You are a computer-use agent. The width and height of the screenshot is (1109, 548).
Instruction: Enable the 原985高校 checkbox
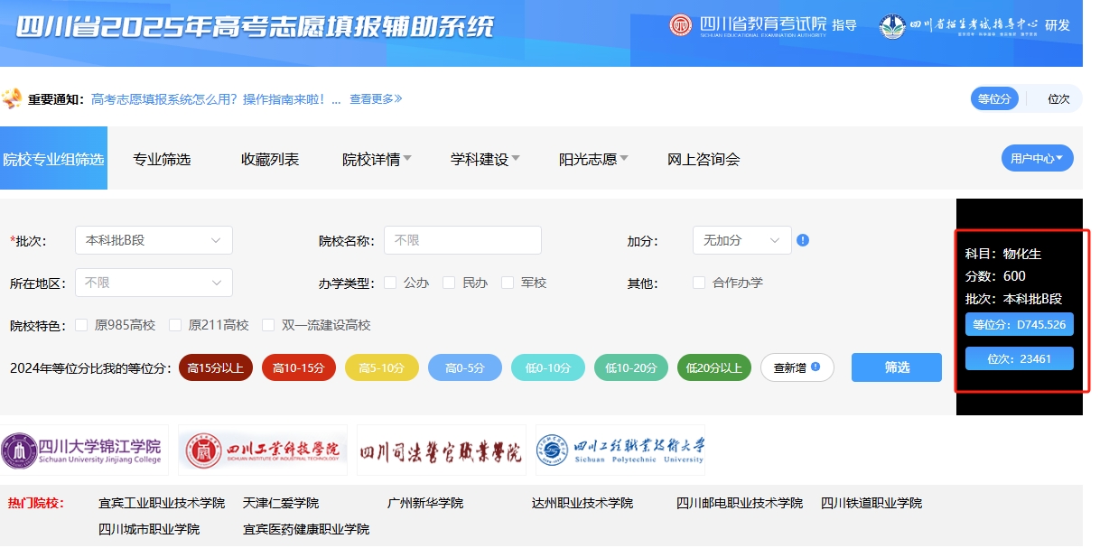click(81, 325)
